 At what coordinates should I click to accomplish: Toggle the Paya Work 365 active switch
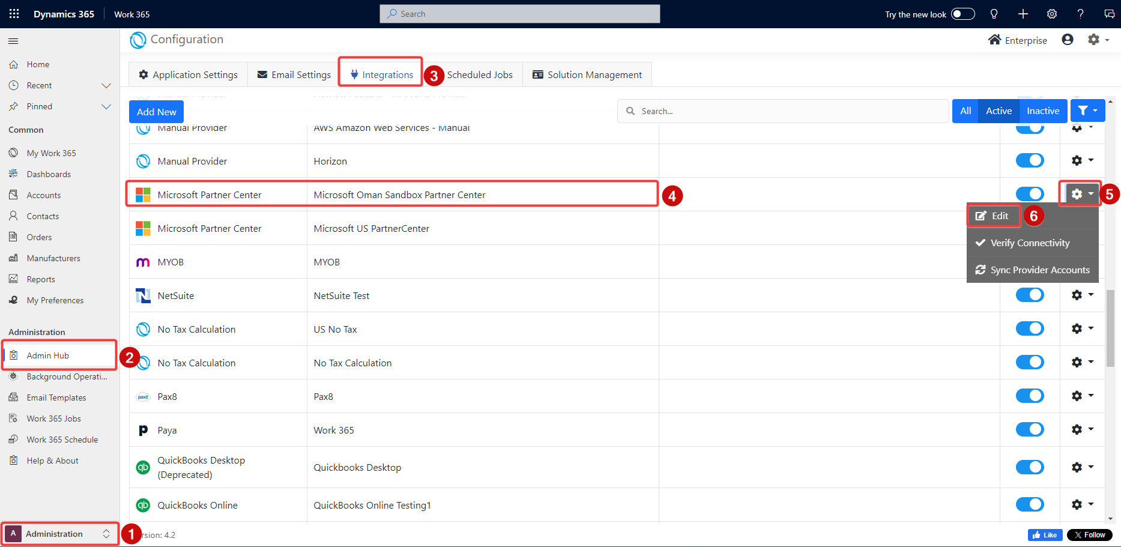(1030, 429)
